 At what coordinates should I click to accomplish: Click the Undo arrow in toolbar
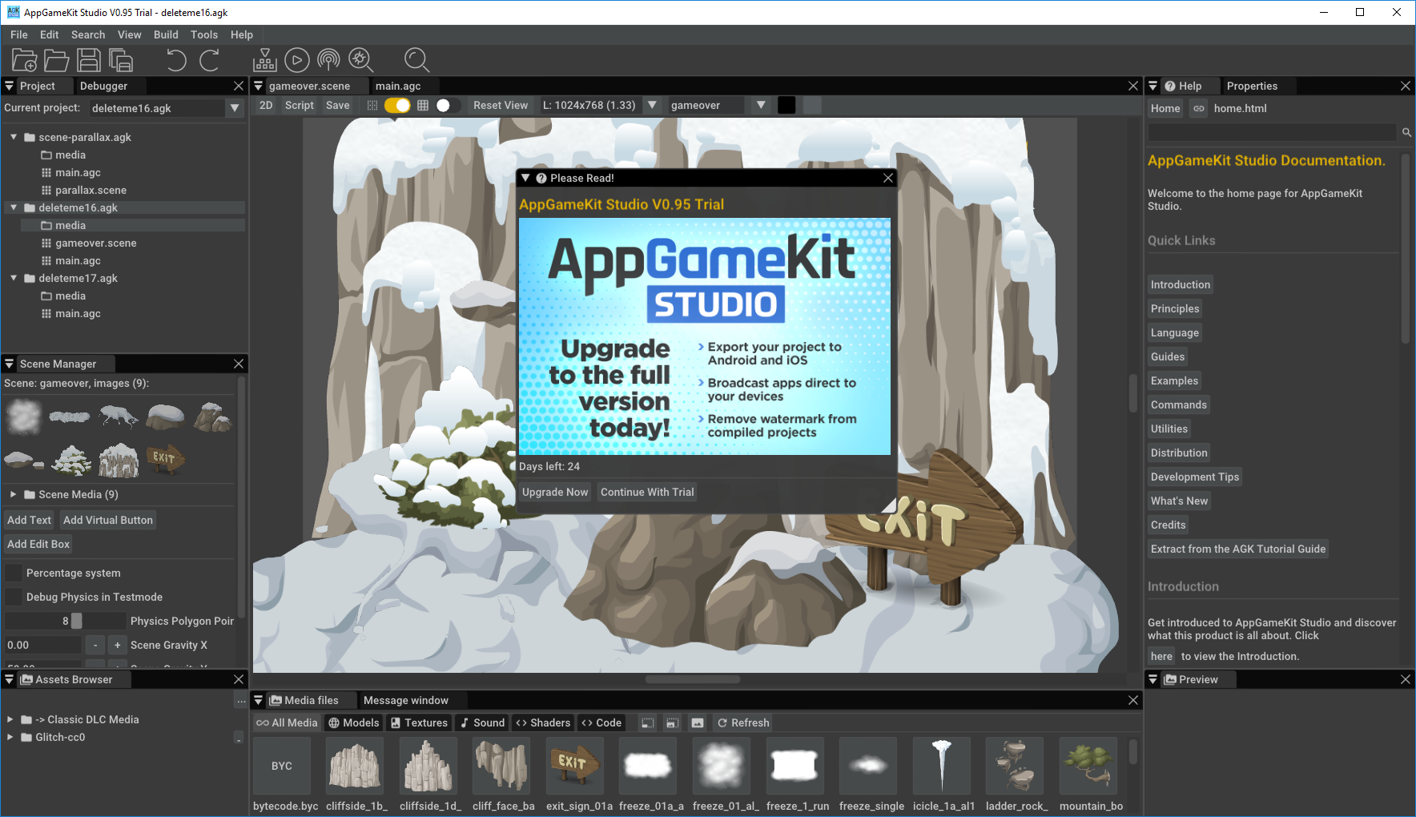[175, 60]
